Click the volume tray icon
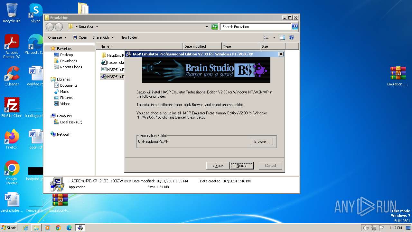Image resolution: width=412 pixels, height=232 pixels. (366, 228)
